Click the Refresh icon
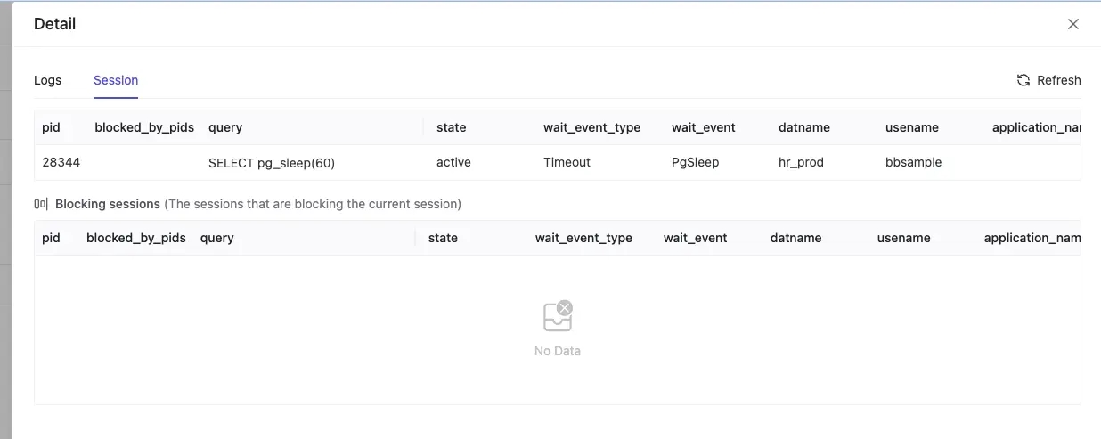 [x=1024, y=80]
